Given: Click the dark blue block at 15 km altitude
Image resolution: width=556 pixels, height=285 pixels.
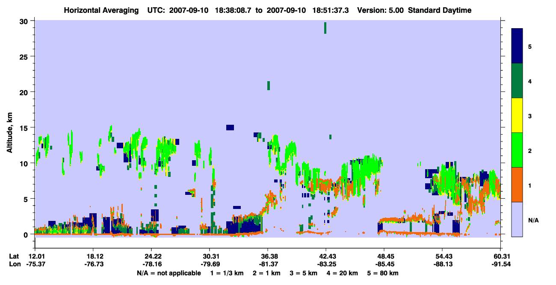Looking at the screenshot, I should point(230,127).
